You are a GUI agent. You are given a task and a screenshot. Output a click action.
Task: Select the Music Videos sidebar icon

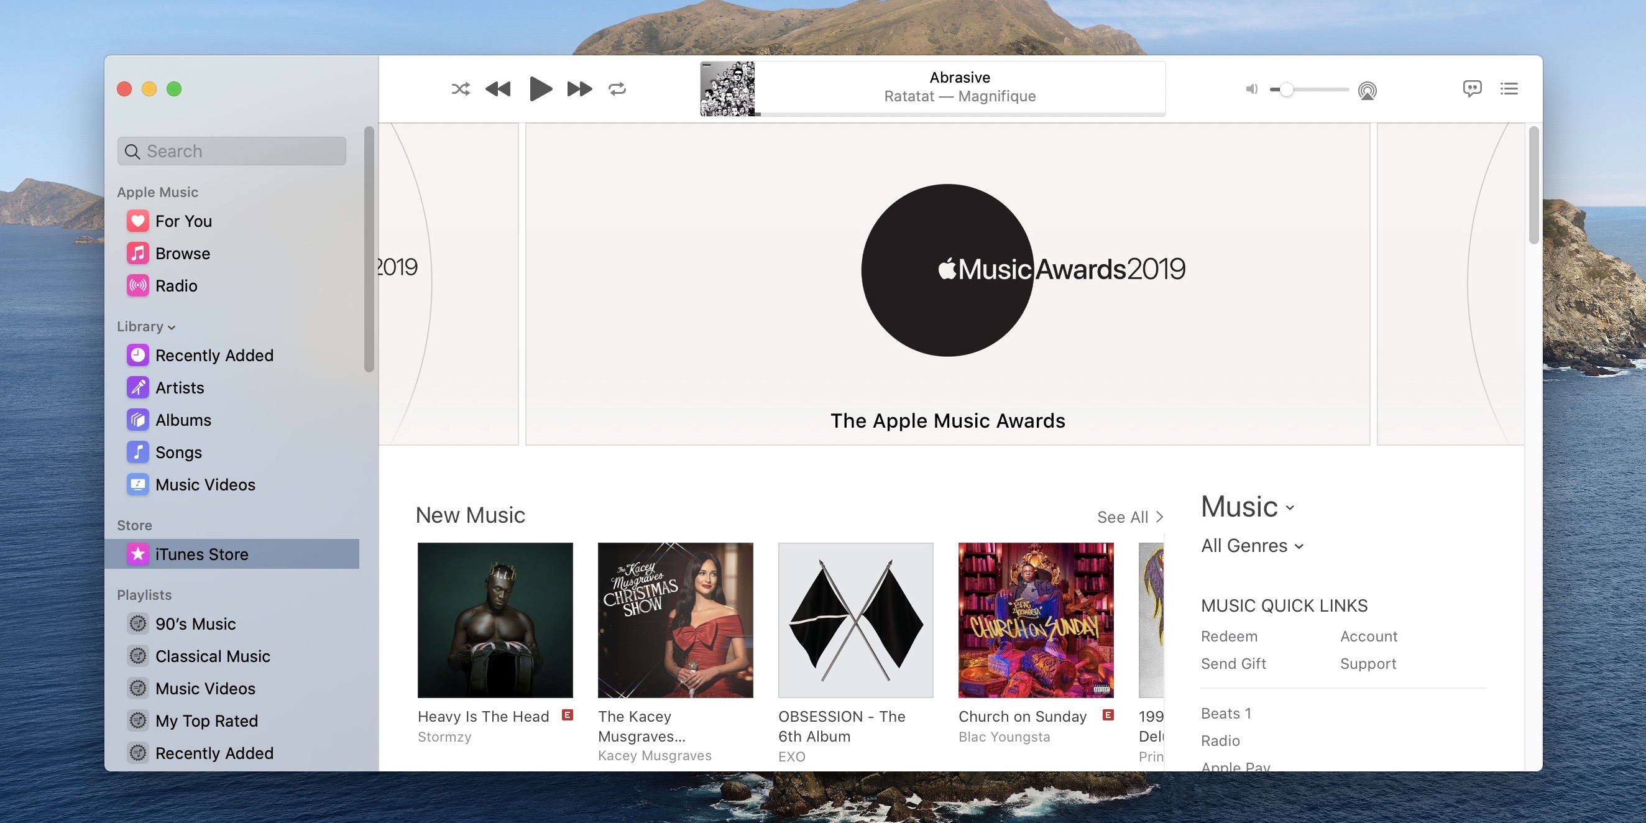(x=137, y=484)
